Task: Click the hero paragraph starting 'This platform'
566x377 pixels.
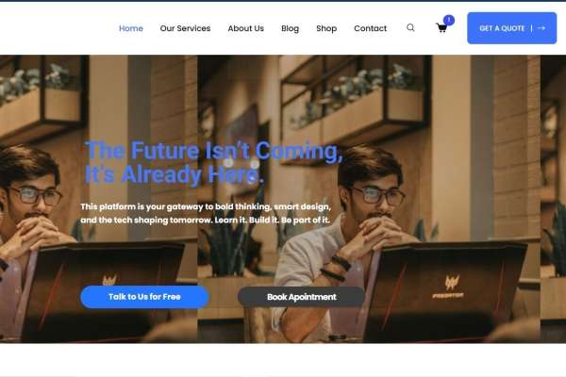Action: [x=206, y=213]
